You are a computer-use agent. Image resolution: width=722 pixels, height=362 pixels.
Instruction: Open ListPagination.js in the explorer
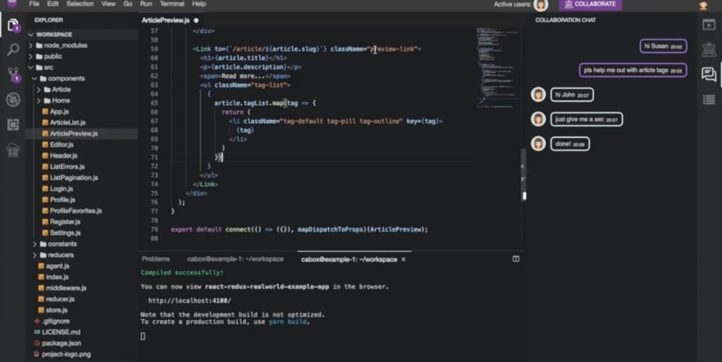pos(74,178)
